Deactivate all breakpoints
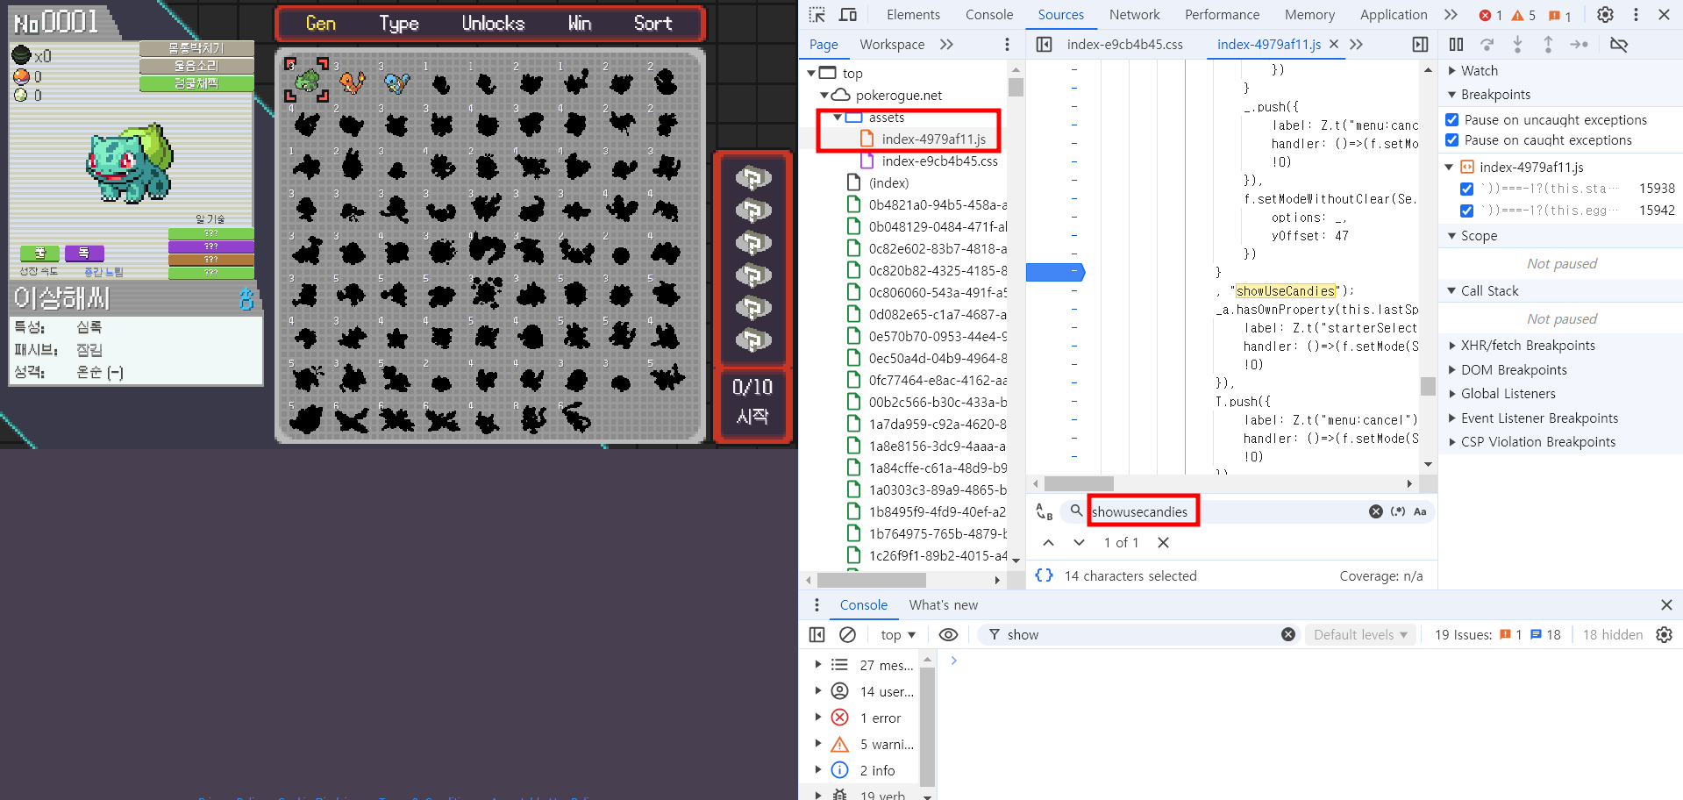This screenshot has width=1683, height=800. click(x=1619, y=45)
